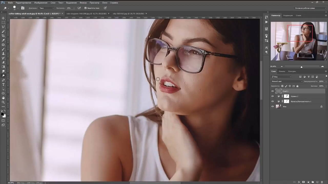The image size is (328, 184).
Task: Open the History panel icon
Action: coord(266,17)
